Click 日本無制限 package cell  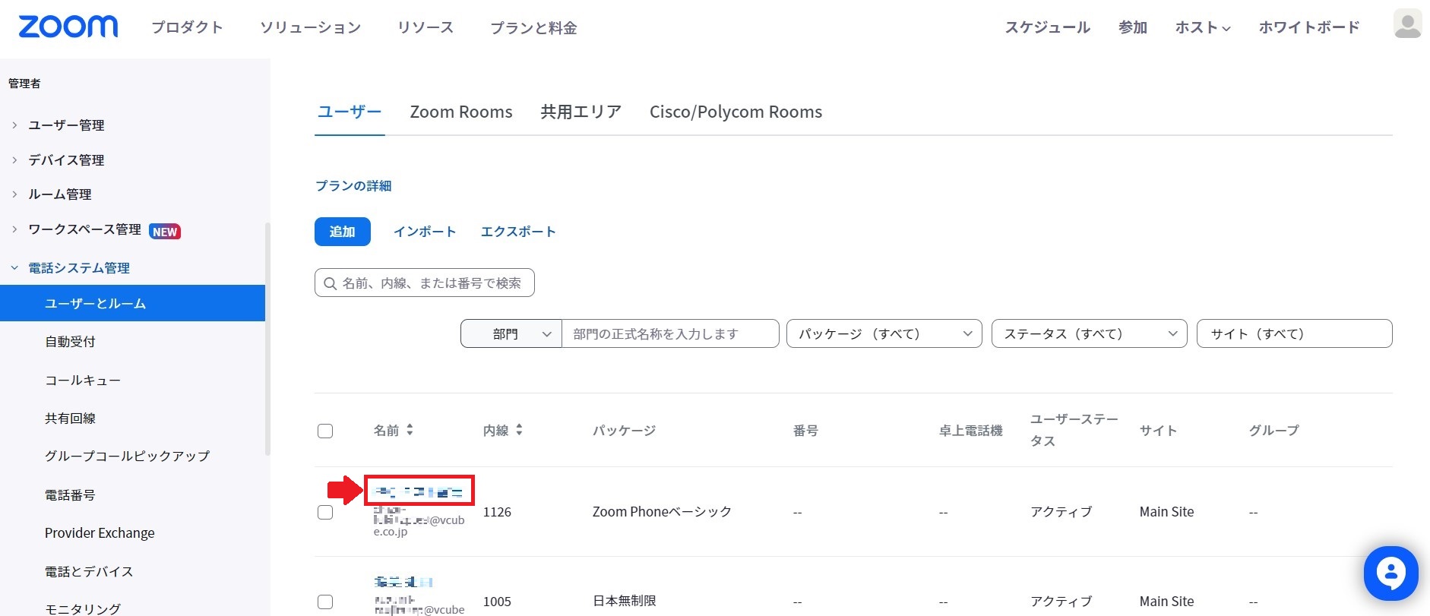[625, 601]
